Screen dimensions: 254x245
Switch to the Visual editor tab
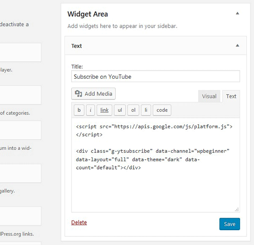(209, 96)
